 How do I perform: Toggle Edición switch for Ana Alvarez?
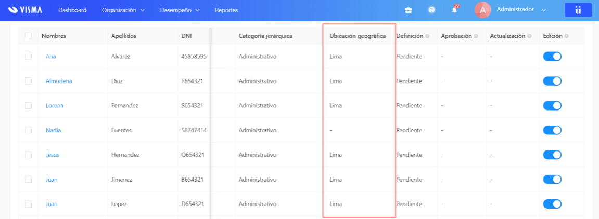[552, 57]
